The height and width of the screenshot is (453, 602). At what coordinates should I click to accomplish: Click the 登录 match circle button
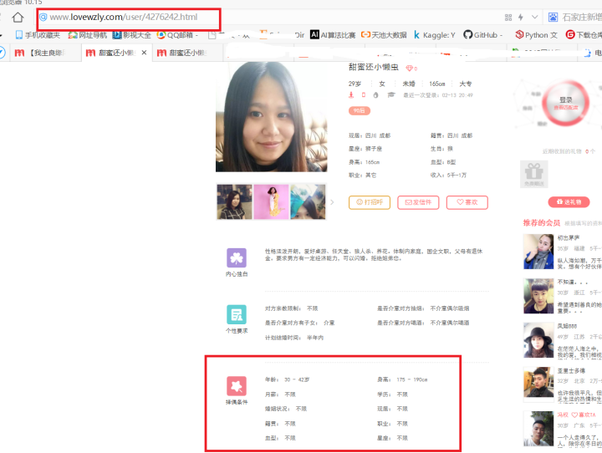pyautogui.click(x=565, y=103)
